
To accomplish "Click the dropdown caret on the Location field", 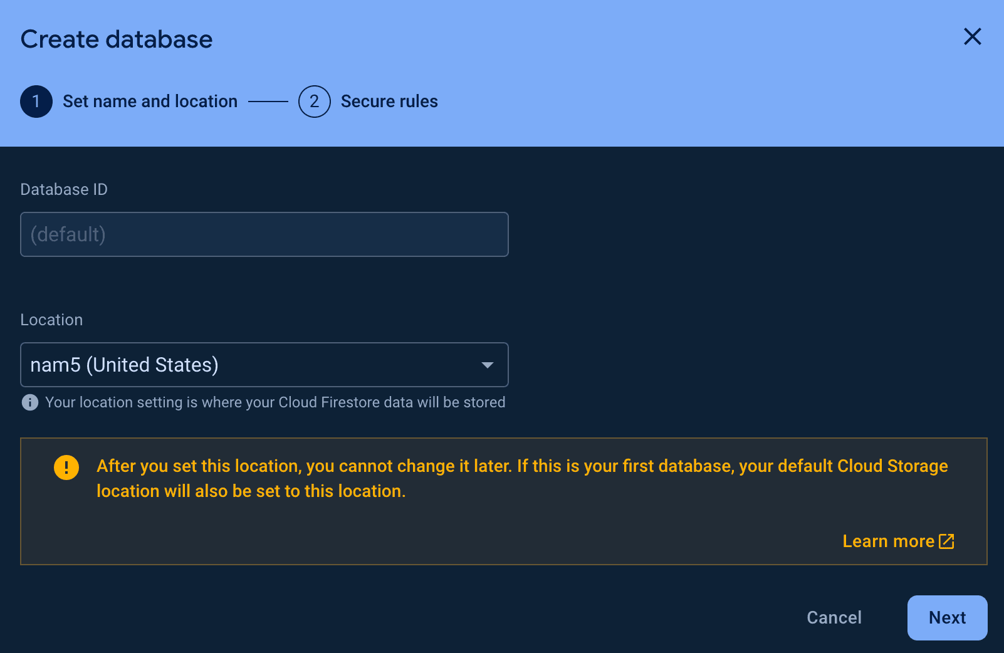I will point(486,364).
